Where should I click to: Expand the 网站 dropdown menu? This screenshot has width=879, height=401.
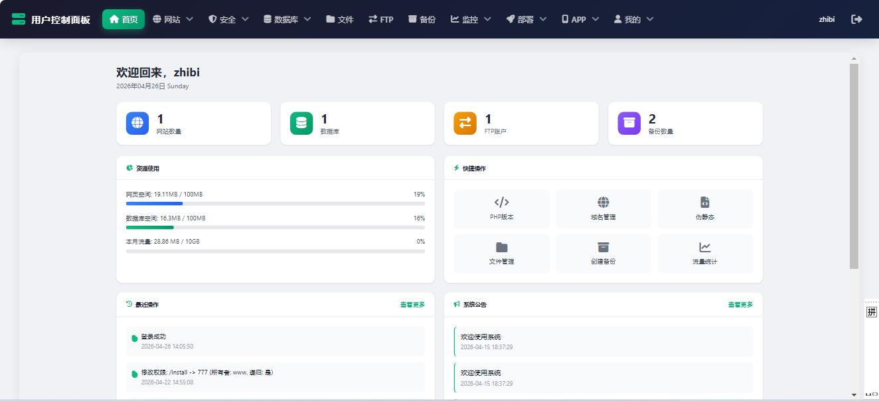(173, 19)
